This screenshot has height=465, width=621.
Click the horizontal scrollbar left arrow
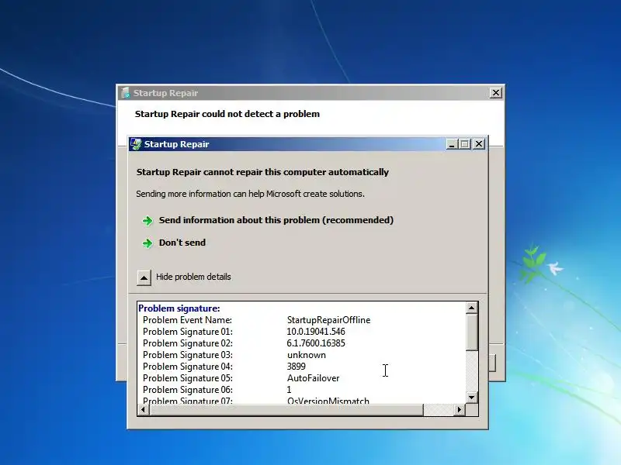tap(143, 410)
